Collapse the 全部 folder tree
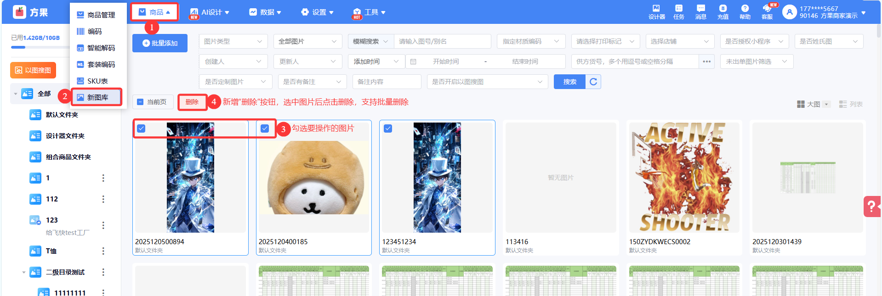Image resolution: width=882 pixels, height=296 pixels. coord(16,94)
